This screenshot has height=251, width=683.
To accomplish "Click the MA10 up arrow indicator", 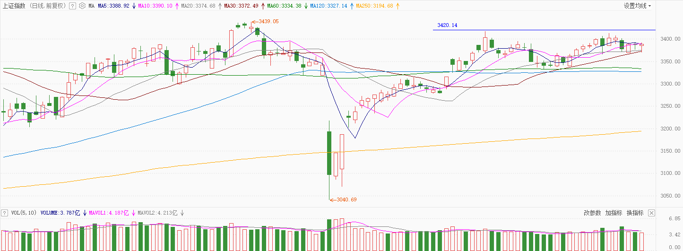I will click(x=177, y=6).
